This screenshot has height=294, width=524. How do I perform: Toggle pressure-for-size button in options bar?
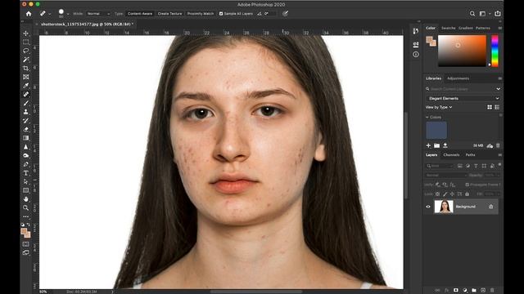click(x=285, y=14)
